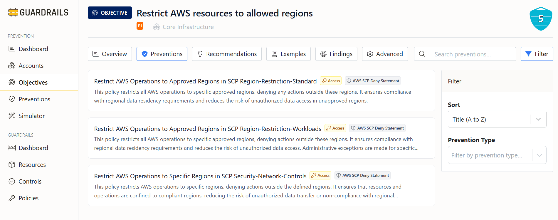558x220 pixels.
Task: Click the Guardrails logo icon
Action: tap(13, 12)
